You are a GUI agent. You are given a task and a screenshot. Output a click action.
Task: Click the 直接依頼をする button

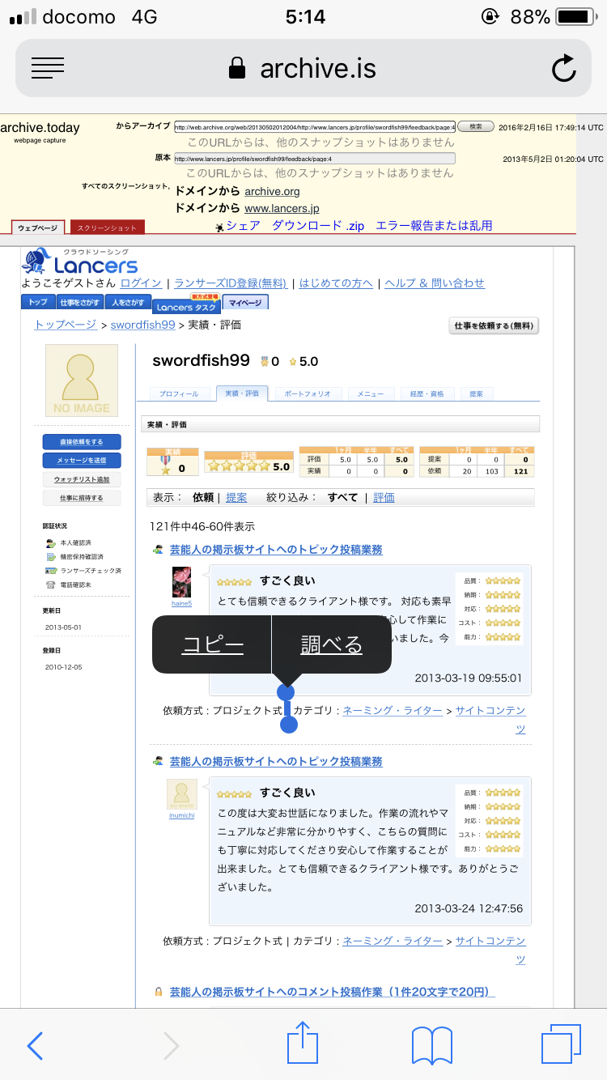[x=82, y=442]
